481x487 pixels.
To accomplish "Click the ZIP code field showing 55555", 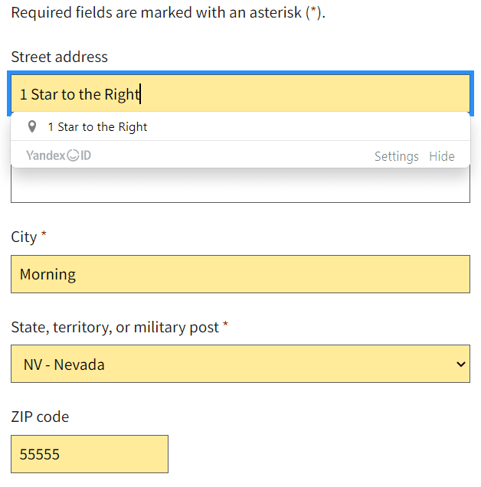I will click(x=90, y=454).
